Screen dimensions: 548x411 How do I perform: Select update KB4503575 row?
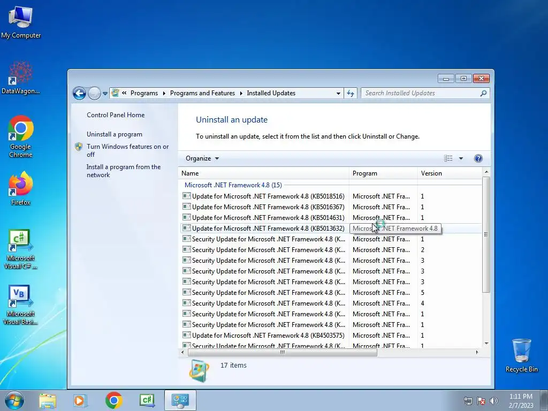(x=331, y=336)
